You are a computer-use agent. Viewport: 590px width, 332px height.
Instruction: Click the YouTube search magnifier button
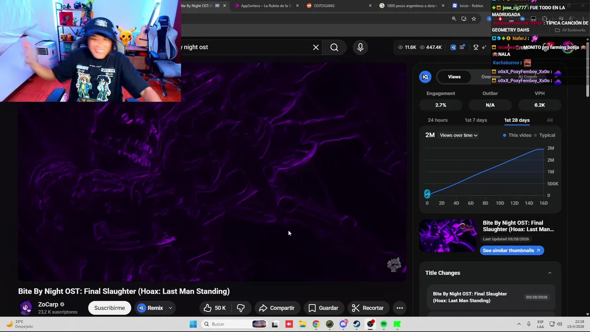click(x=334, y=47)
